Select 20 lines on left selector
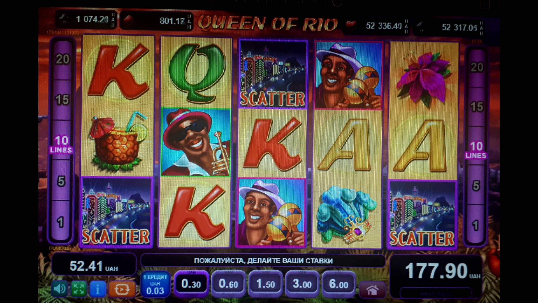The height and width of the screenshot is (303, 538). tap(62, 59)
